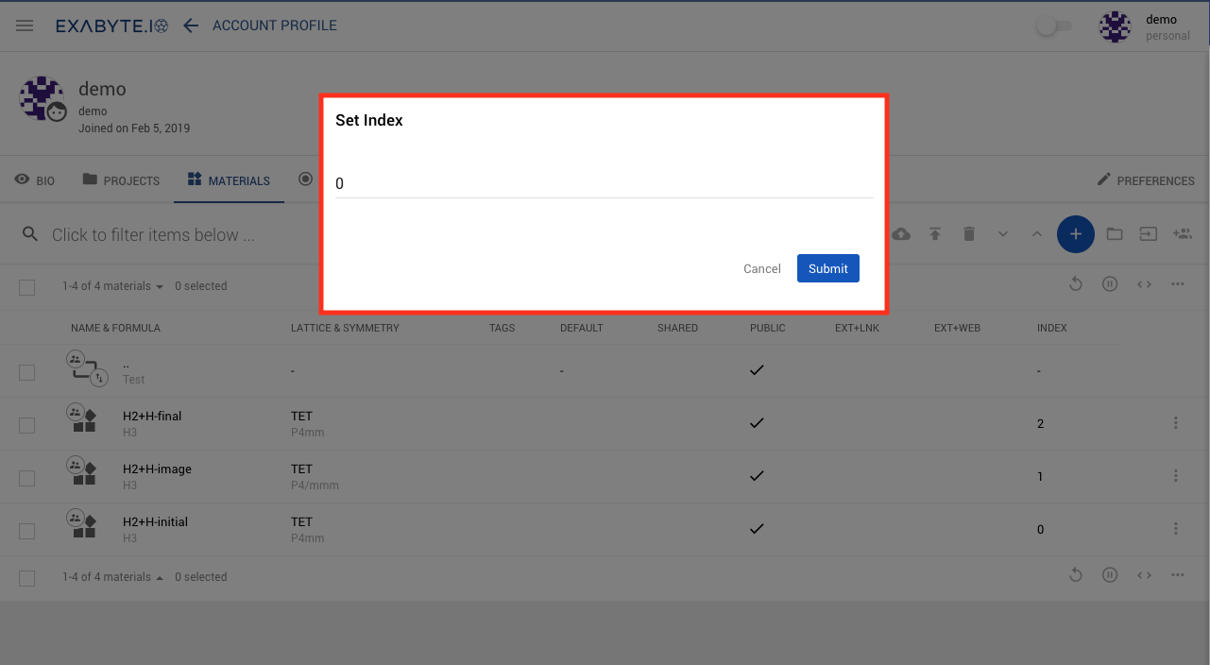Open the H2+H-image row three-dot menu

pos(1176,476)
